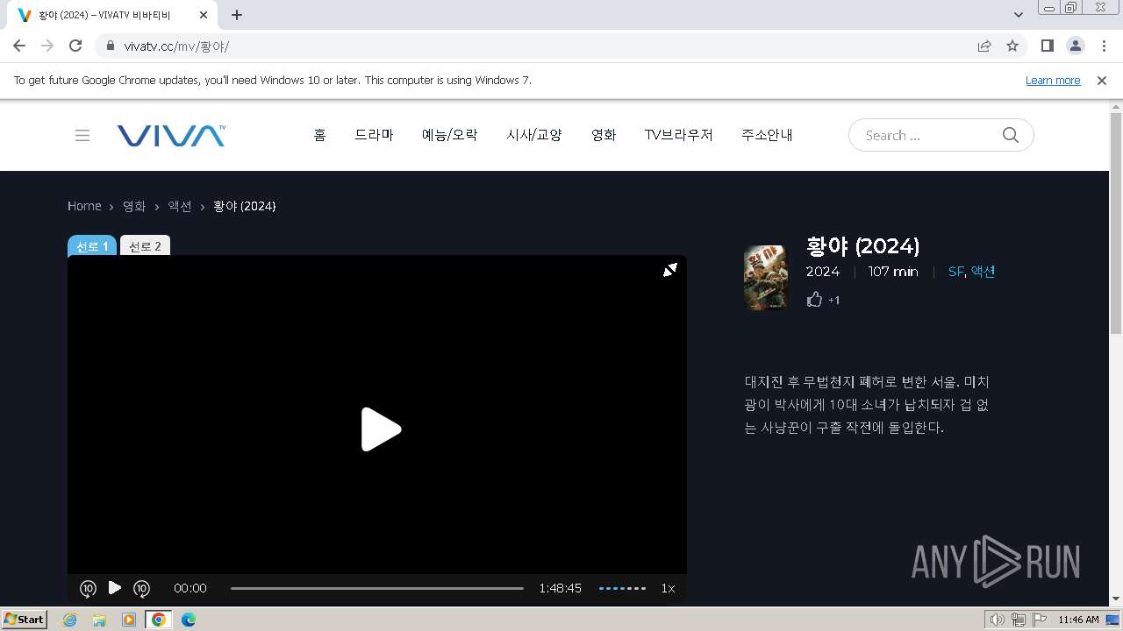Click the browser back arrow
The image size is (1123, 631).
[x=19, y=46]
